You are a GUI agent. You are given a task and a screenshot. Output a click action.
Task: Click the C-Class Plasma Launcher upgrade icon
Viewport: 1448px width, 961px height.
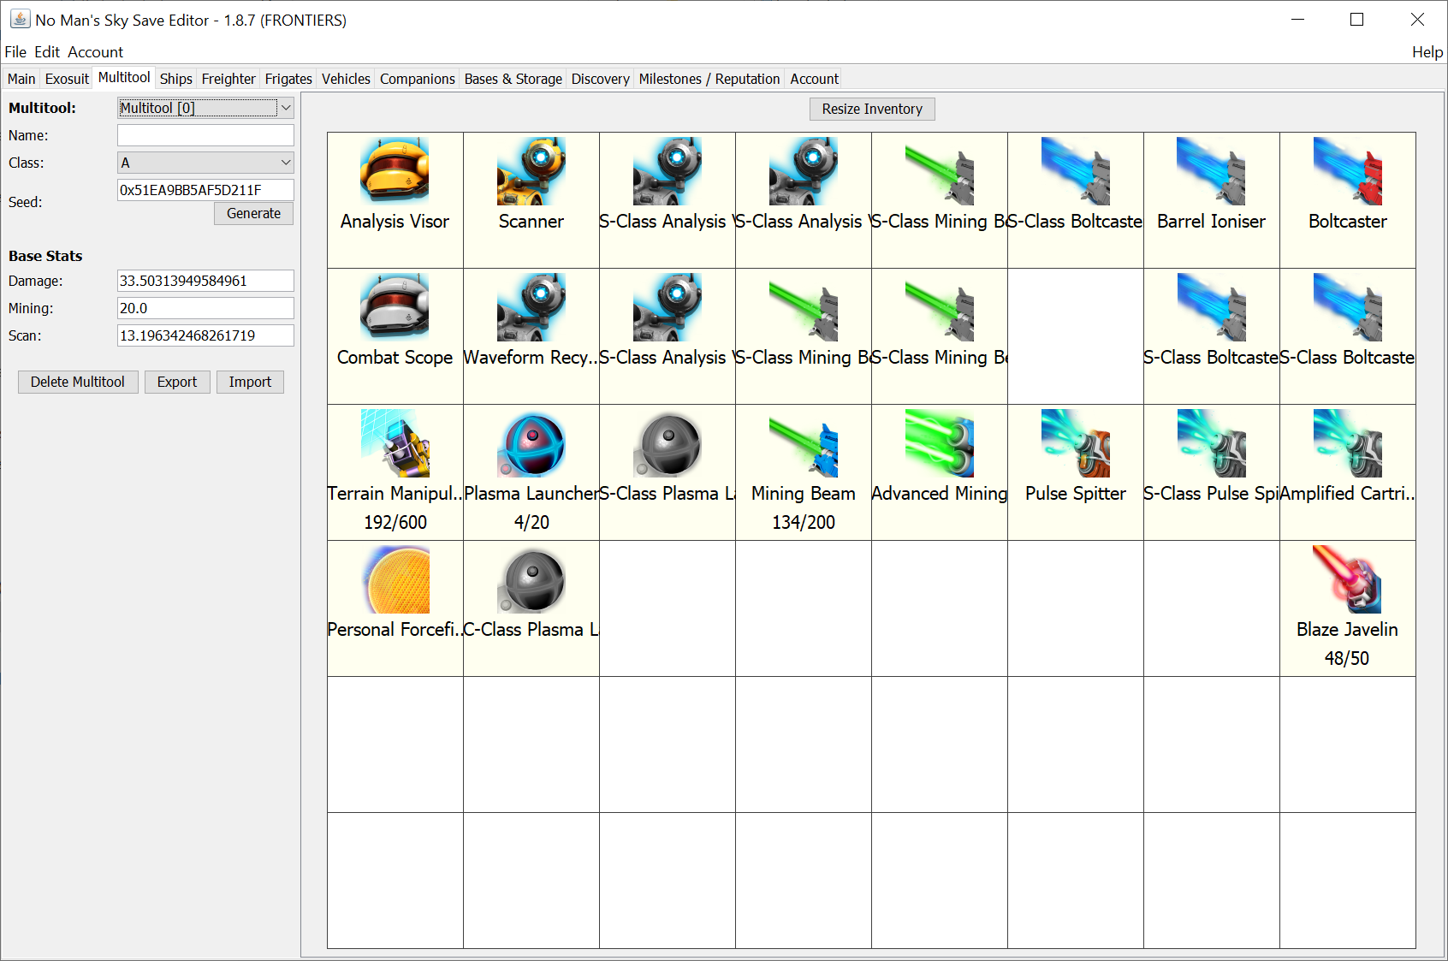point(531,578)
